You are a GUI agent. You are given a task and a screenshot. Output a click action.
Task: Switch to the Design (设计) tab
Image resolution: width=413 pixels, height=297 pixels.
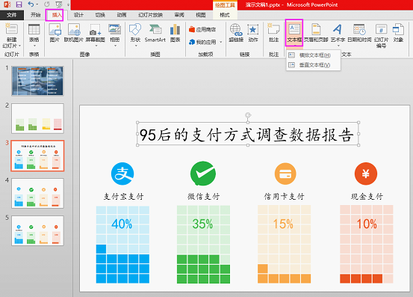(x=78, y=15)
